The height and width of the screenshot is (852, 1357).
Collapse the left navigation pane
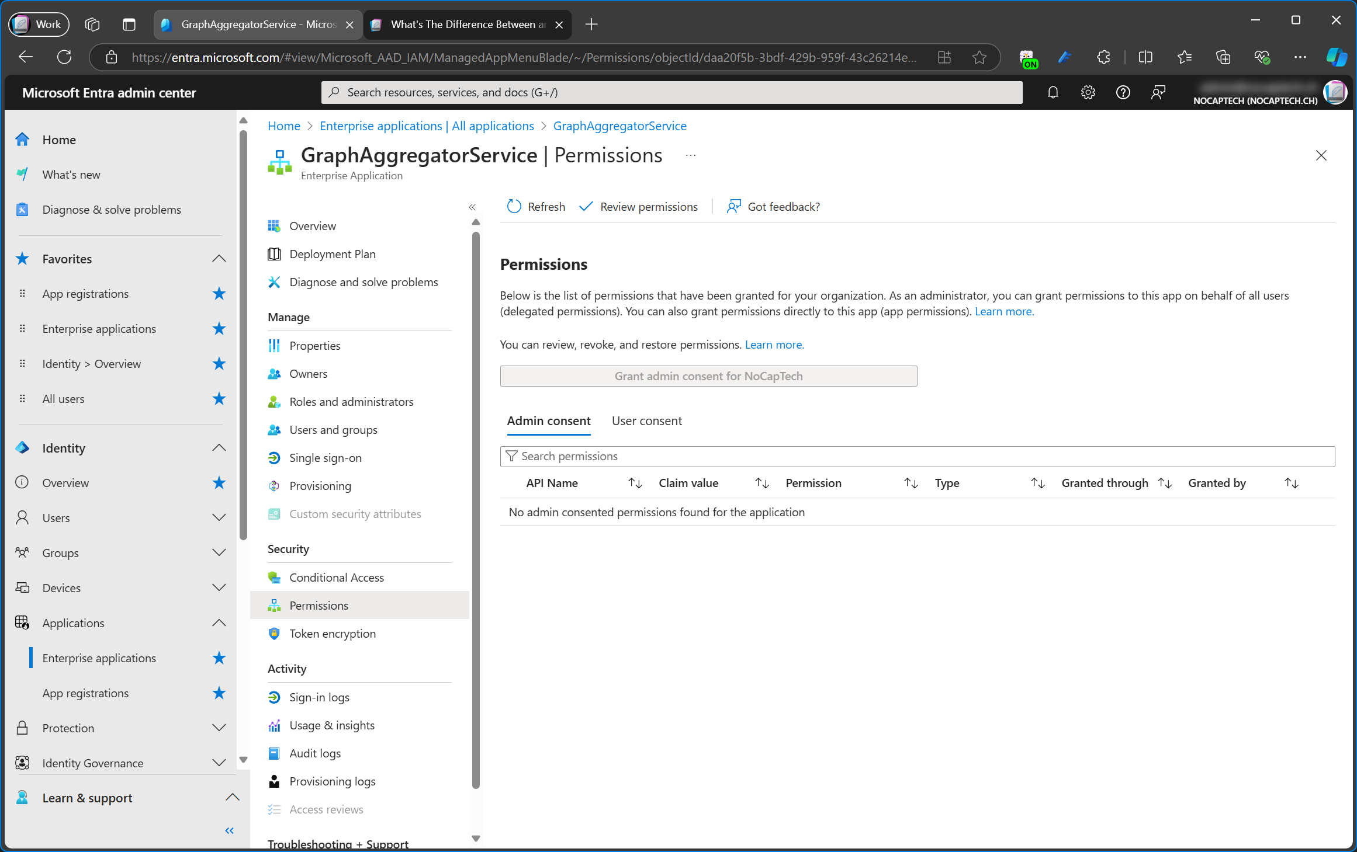point(229,830)
